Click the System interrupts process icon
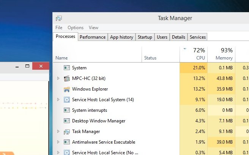 coord(67,110)
